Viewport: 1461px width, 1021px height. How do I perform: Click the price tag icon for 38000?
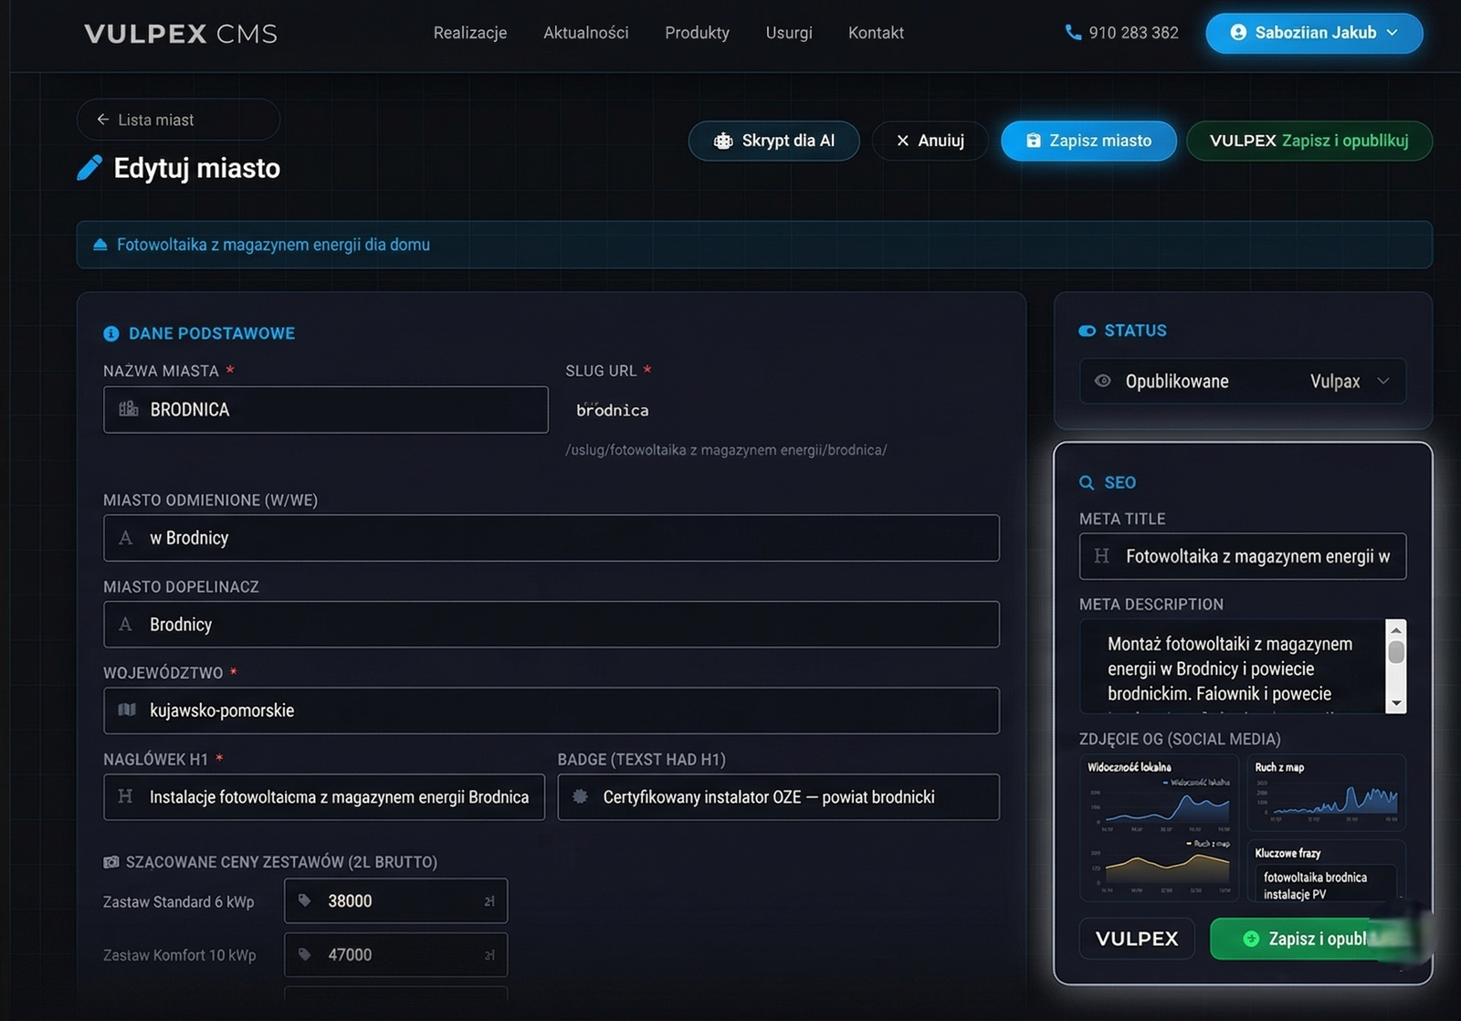[x=305, y=900]
